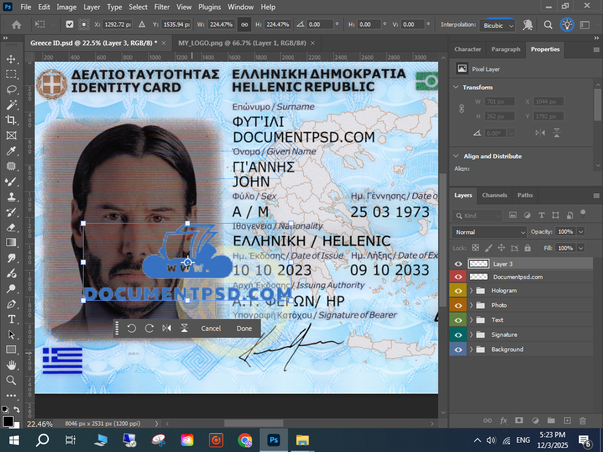This screenshot has height=452, width=603.
Task: Click Done to commit the transform
Action: pyautogui.click(x=244, y=328)
